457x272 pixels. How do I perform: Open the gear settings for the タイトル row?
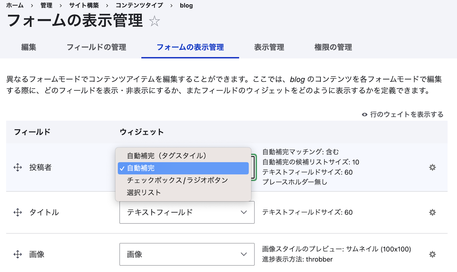[432, 212]
